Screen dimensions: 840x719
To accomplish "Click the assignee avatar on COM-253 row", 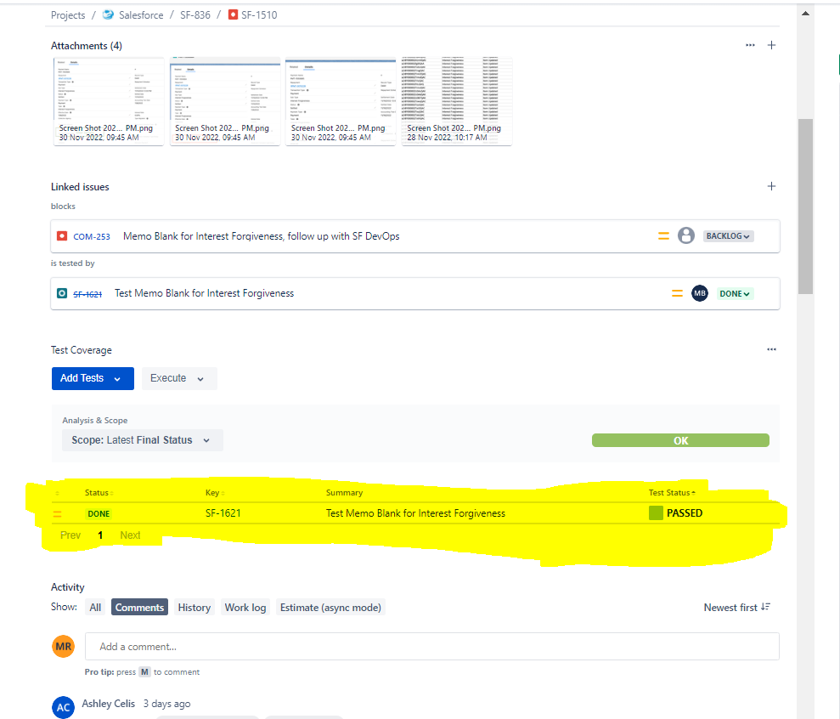I will tap(685, 235).
